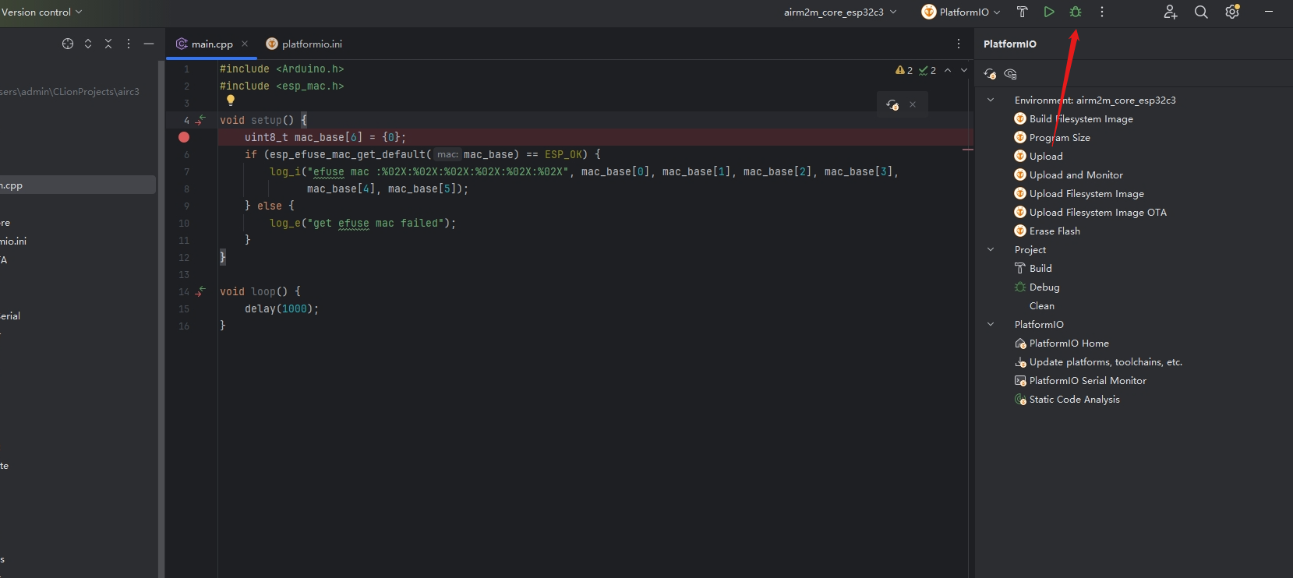
Task: Select Debug under Project node
Action: 1037,287
